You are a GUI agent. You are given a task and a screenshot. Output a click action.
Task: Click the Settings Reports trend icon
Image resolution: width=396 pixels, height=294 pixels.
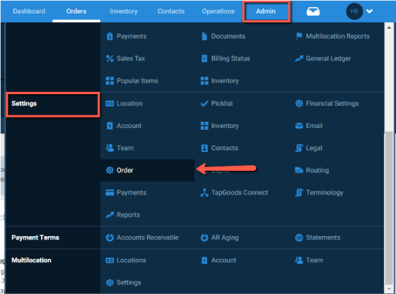(110, 215)
